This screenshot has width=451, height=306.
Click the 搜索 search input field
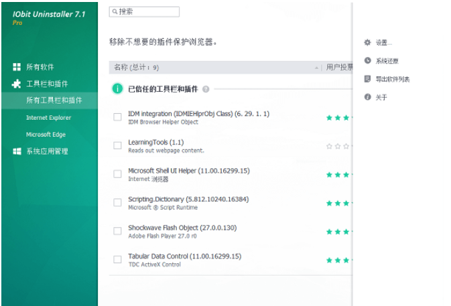pyautogui.click(x=144, y=12)
